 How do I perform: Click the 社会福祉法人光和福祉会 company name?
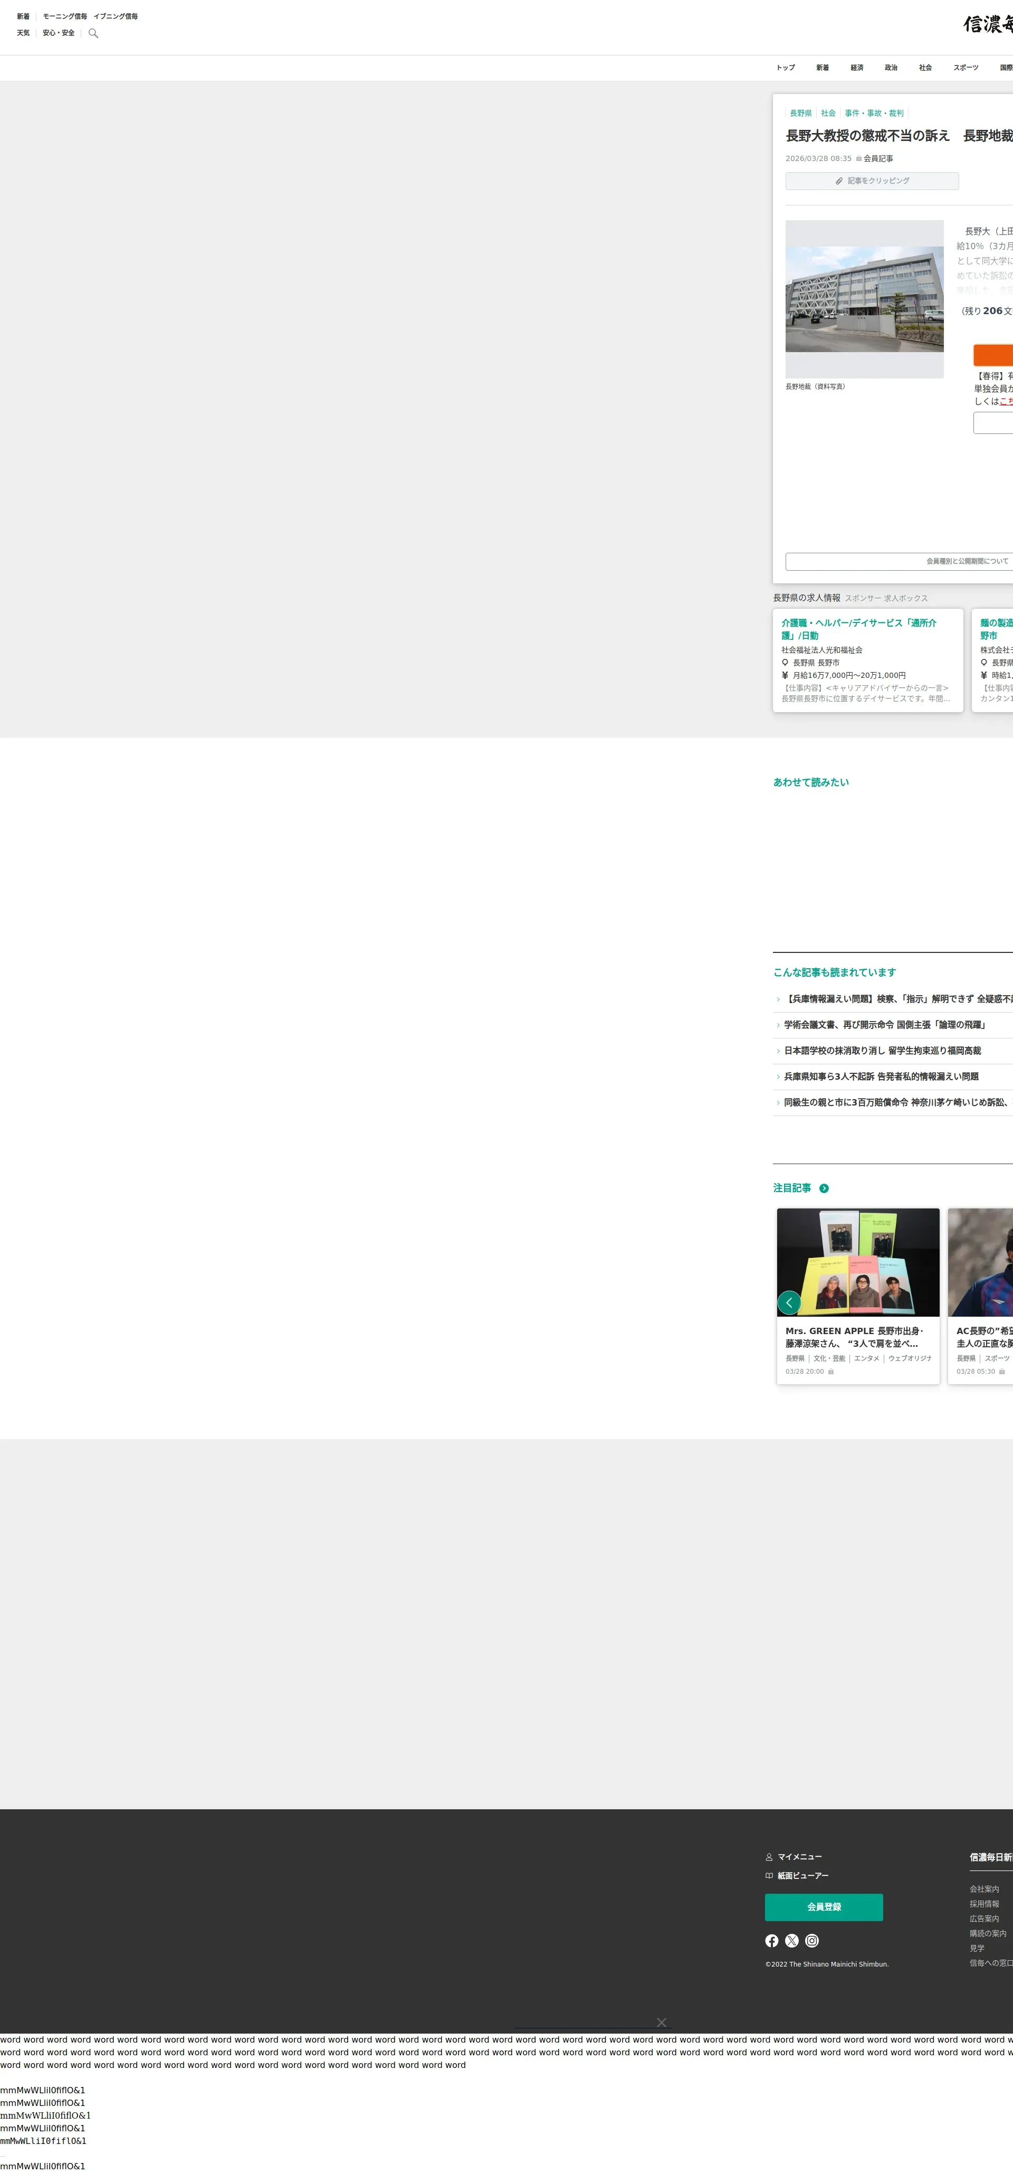[x=821, y=650]
